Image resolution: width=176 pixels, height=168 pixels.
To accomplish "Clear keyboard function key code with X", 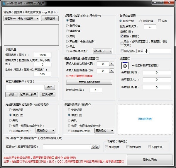I will [x=111, y=64].
